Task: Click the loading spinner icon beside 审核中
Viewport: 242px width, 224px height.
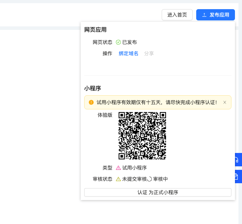Action: coord(149,179)
